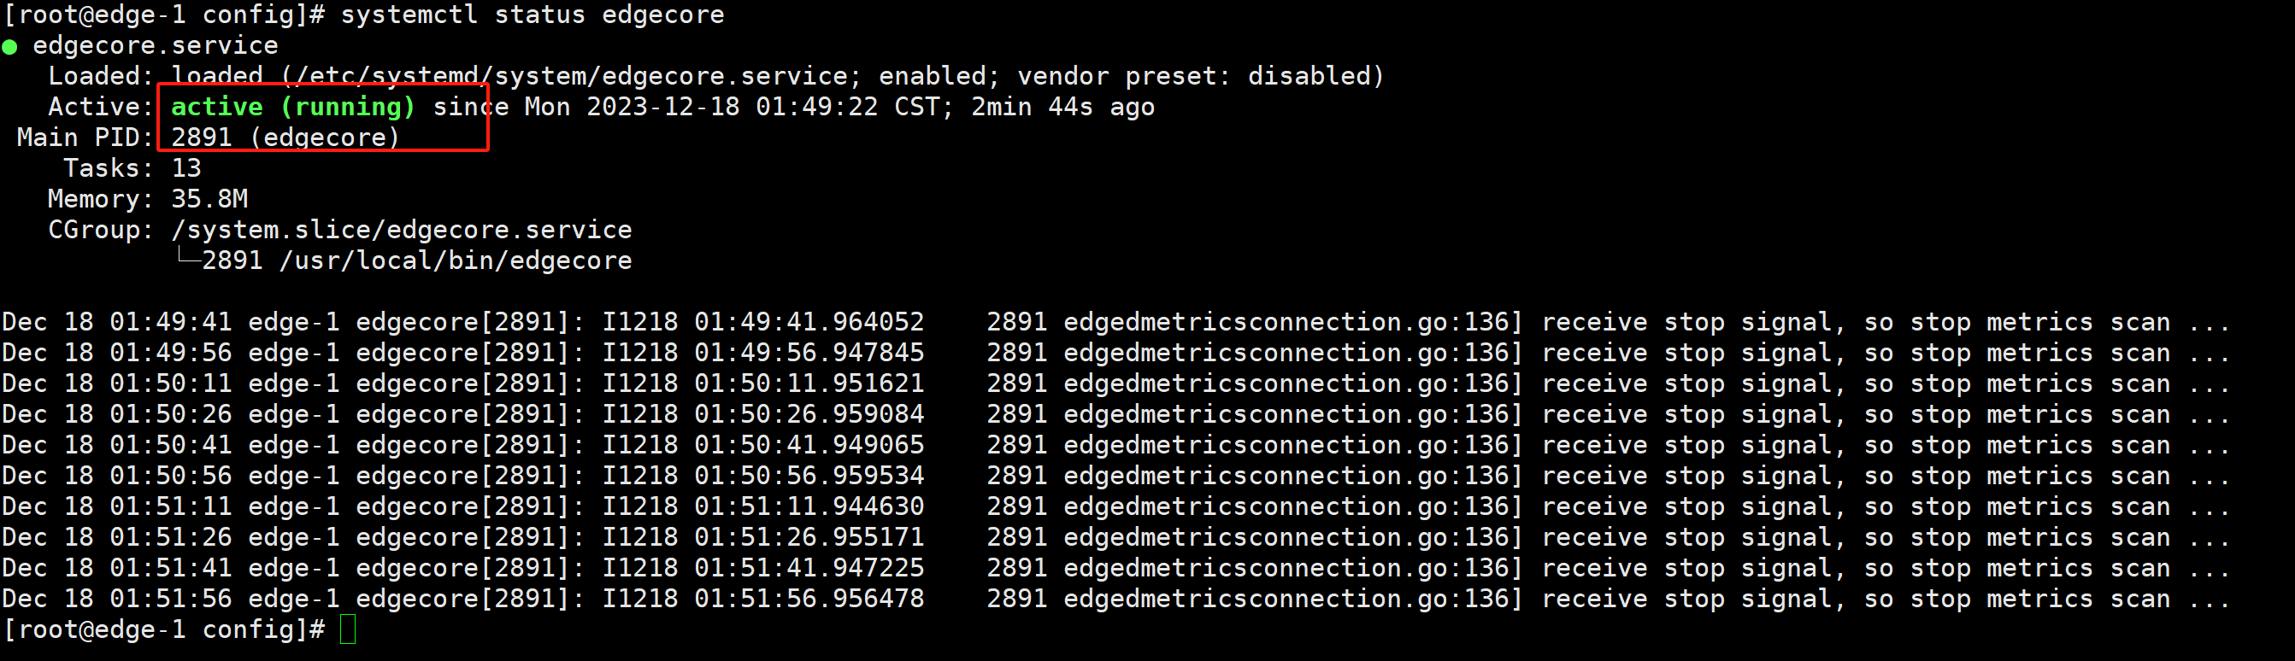Click "edgecore.service" unit name on the second line

click(x=155, y=46)
